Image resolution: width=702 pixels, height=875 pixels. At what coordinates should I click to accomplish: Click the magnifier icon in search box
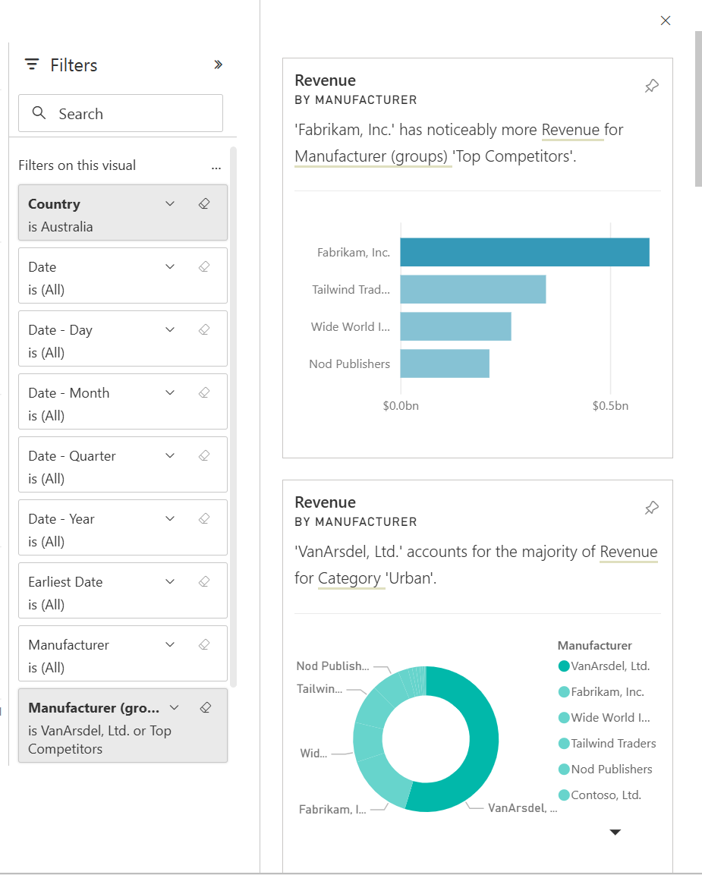pos(39,113)
